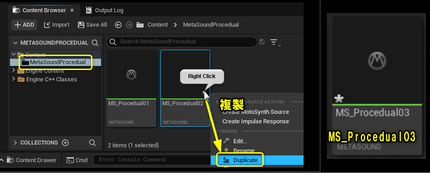430x173 pixels.
Task: Click the Edit pencil icon in menu
Action: [226, 141]
